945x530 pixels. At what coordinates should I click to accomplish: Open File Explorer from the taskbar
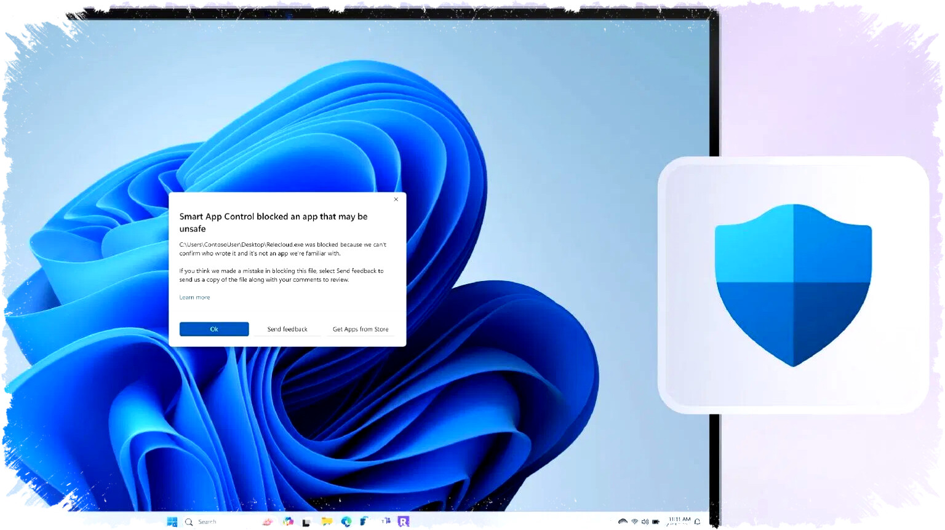327,521
